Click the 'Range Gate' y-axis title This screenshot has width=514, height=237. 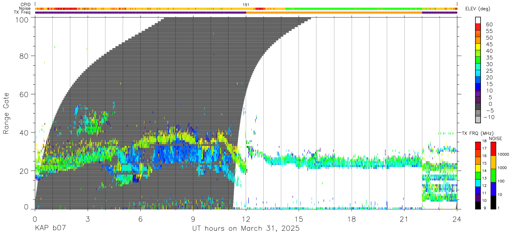pyautogui.click(x=6, y=113)
